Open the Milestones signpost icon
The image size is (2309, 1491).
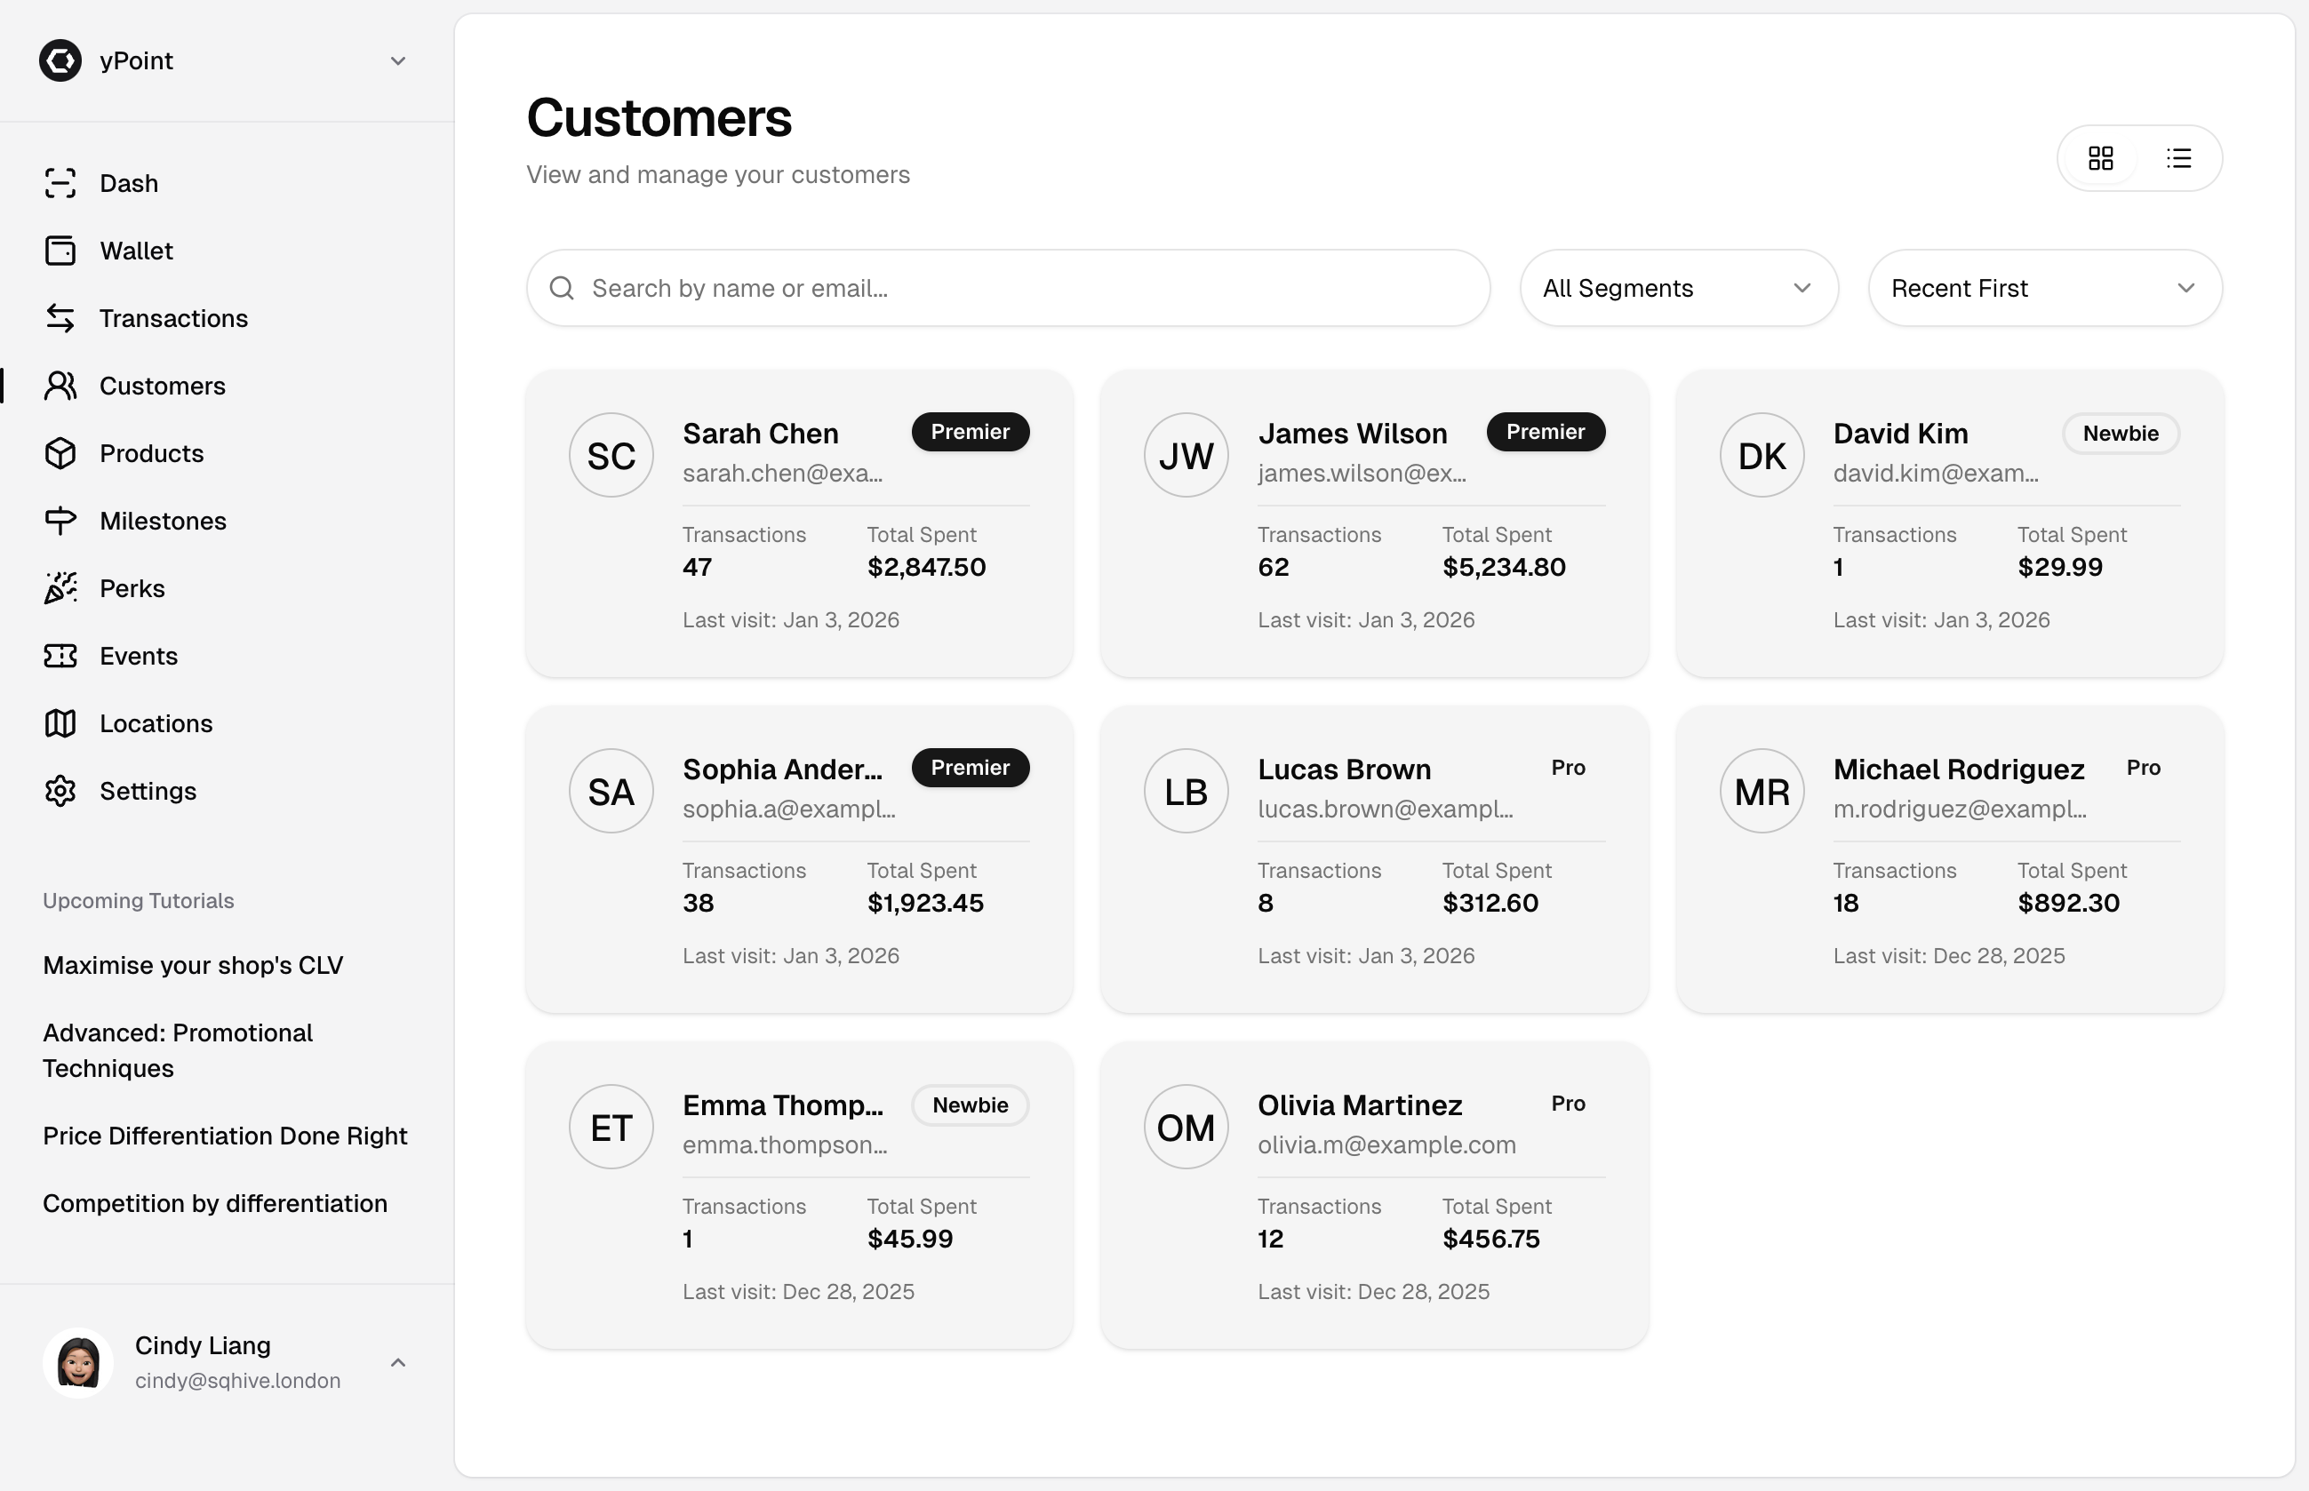pyautogui.click(x=60, y=521)
